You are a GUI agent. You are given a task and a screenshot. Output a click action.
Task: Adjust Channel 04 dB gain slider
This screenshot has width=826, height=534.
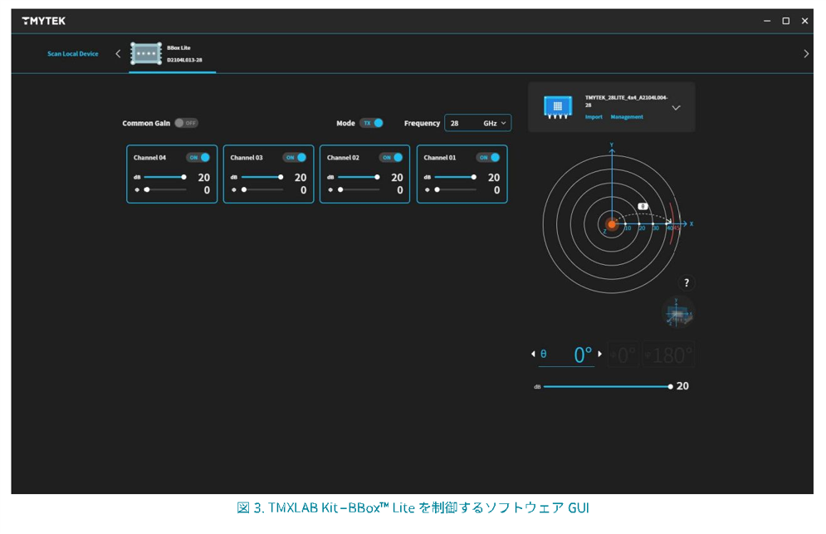164,177
